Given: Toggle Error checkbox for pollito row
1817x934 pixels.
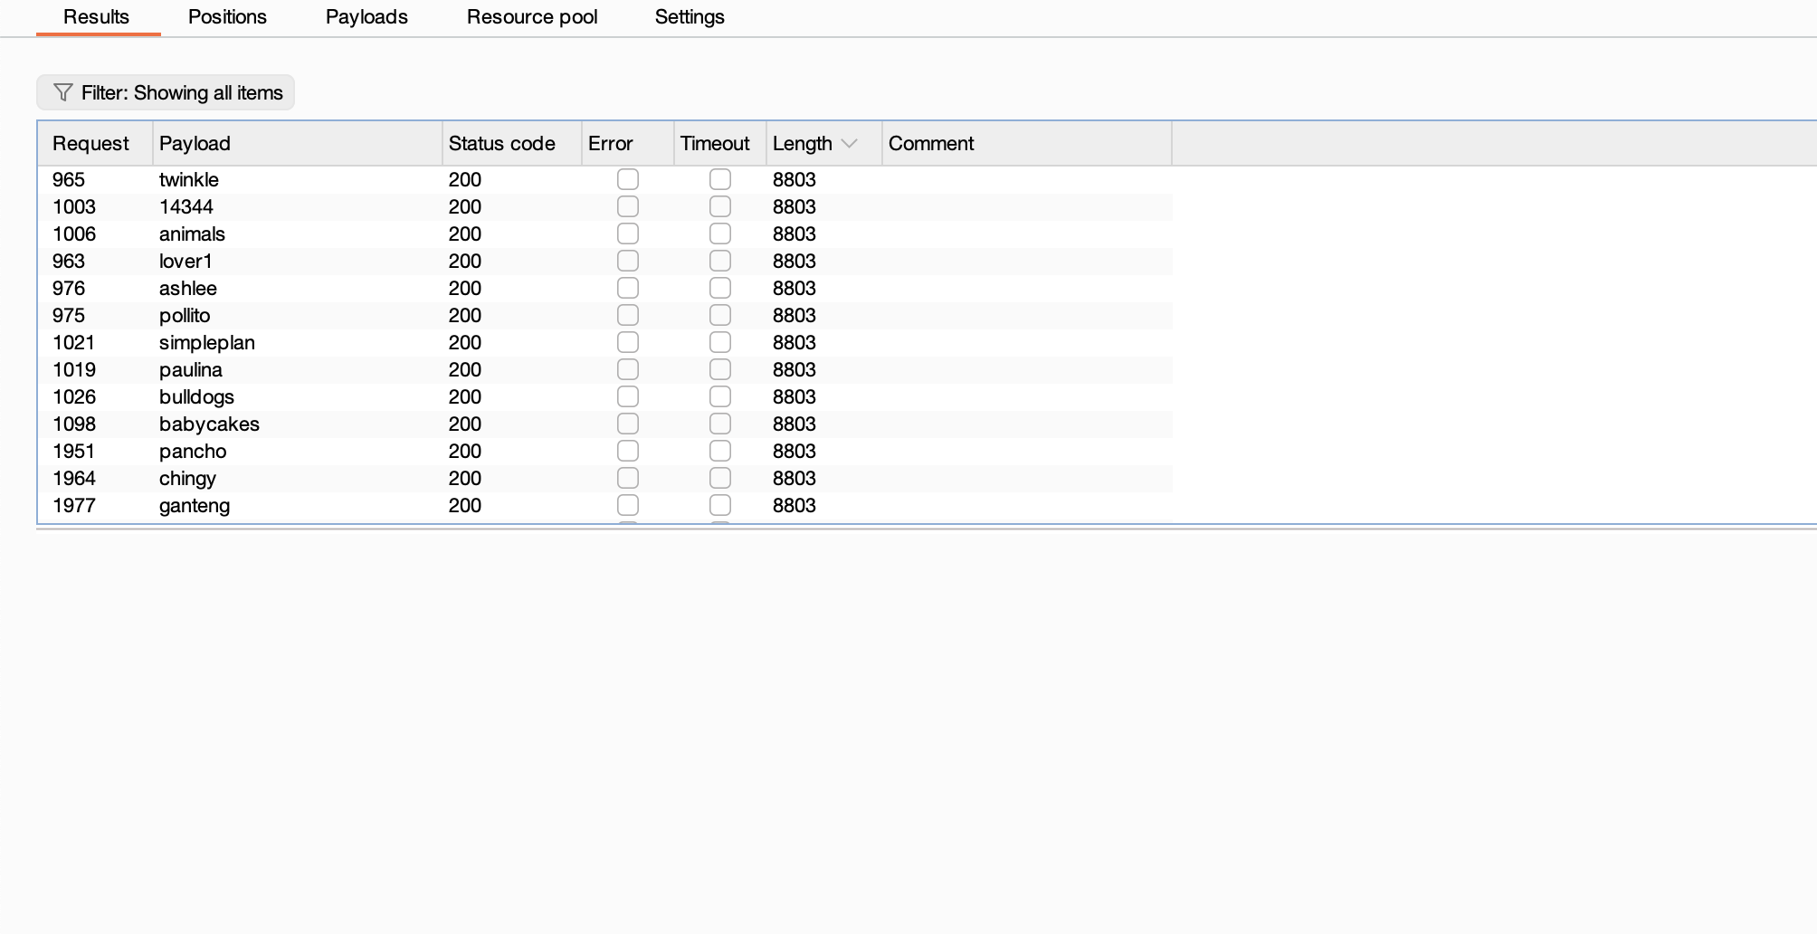Looking at the screenshot, I should [x=628, y=315].
